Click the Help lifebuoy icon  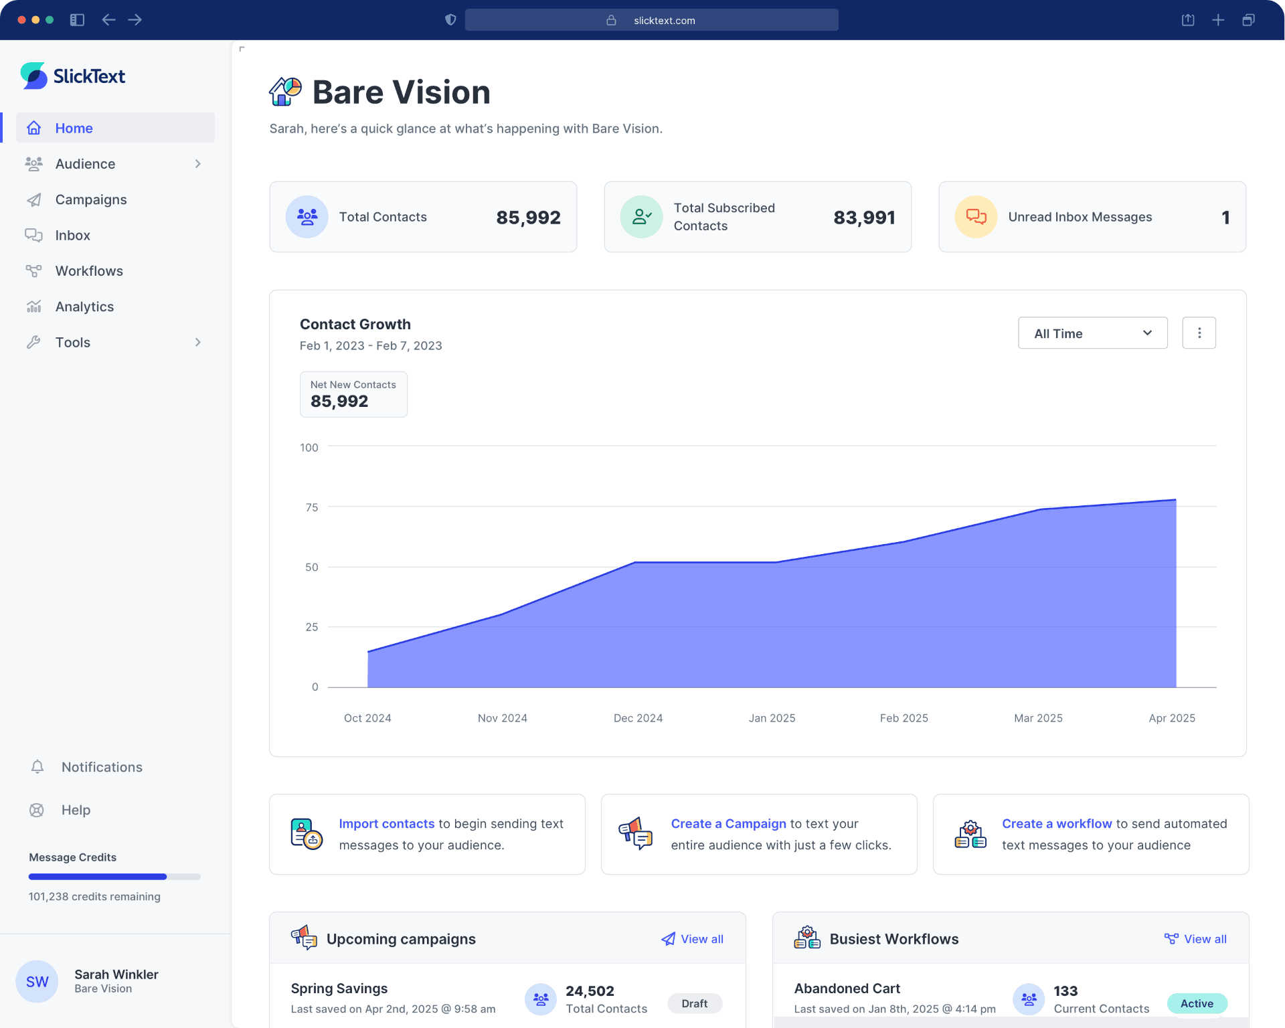coord(36,810)
